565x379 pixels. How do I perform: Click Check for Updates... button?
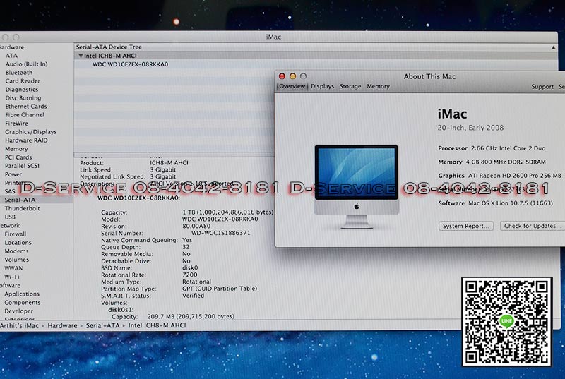[x=533, y=226]
